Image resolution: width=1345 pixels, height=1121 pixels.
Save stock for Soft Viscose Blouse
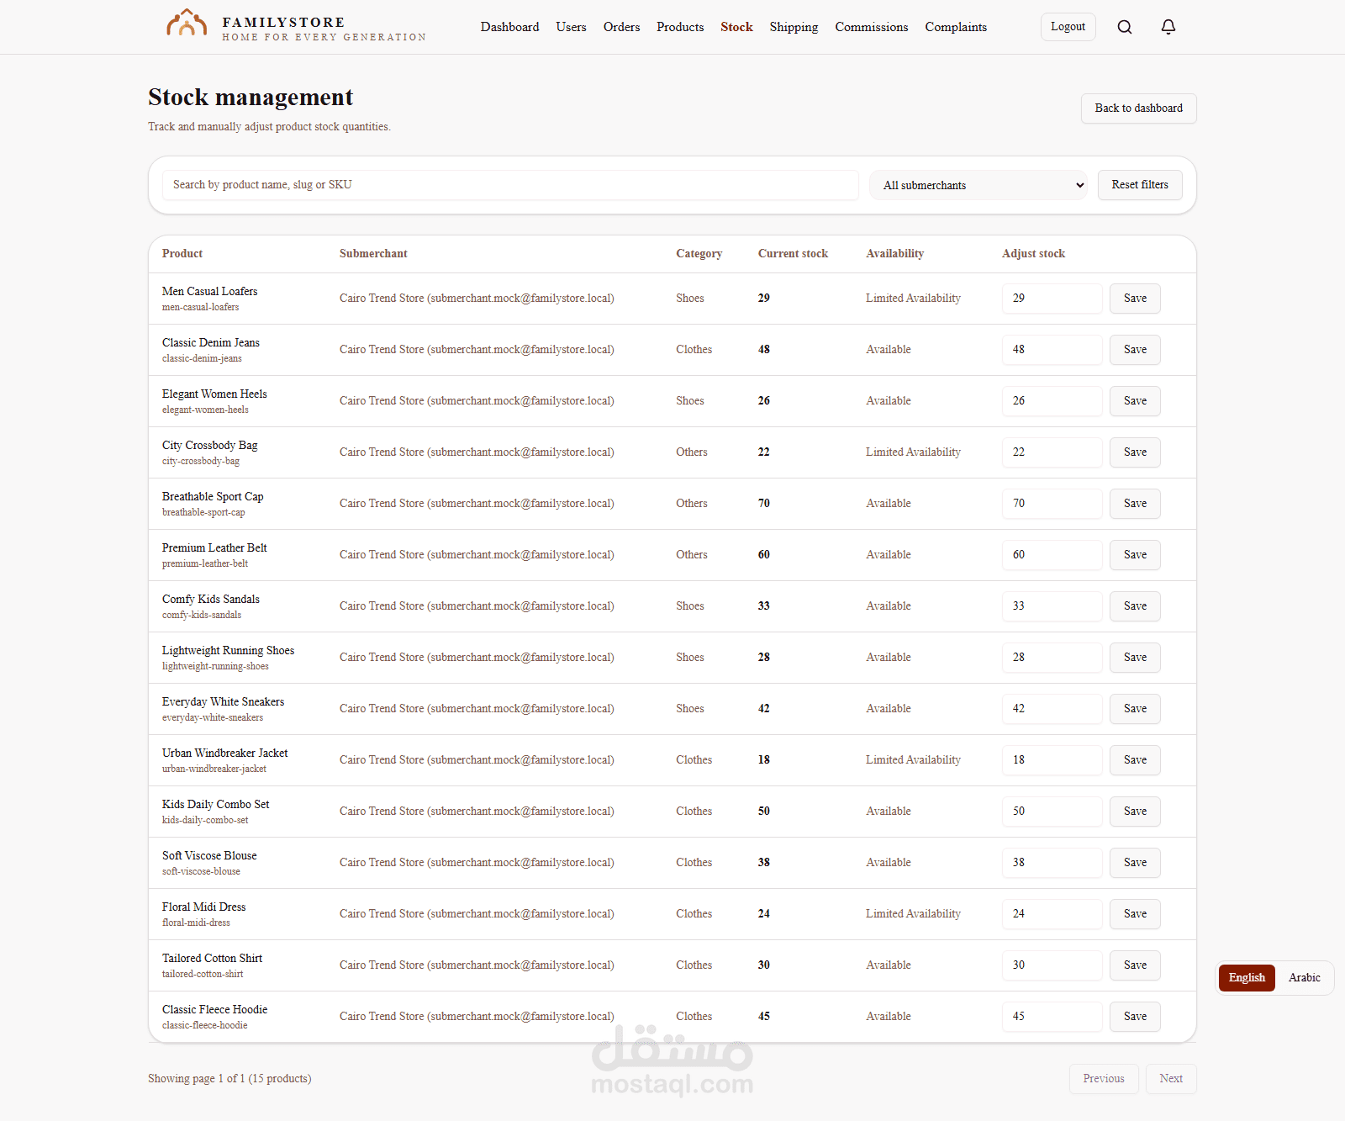pyautogui.click(x=1135, y=863)
